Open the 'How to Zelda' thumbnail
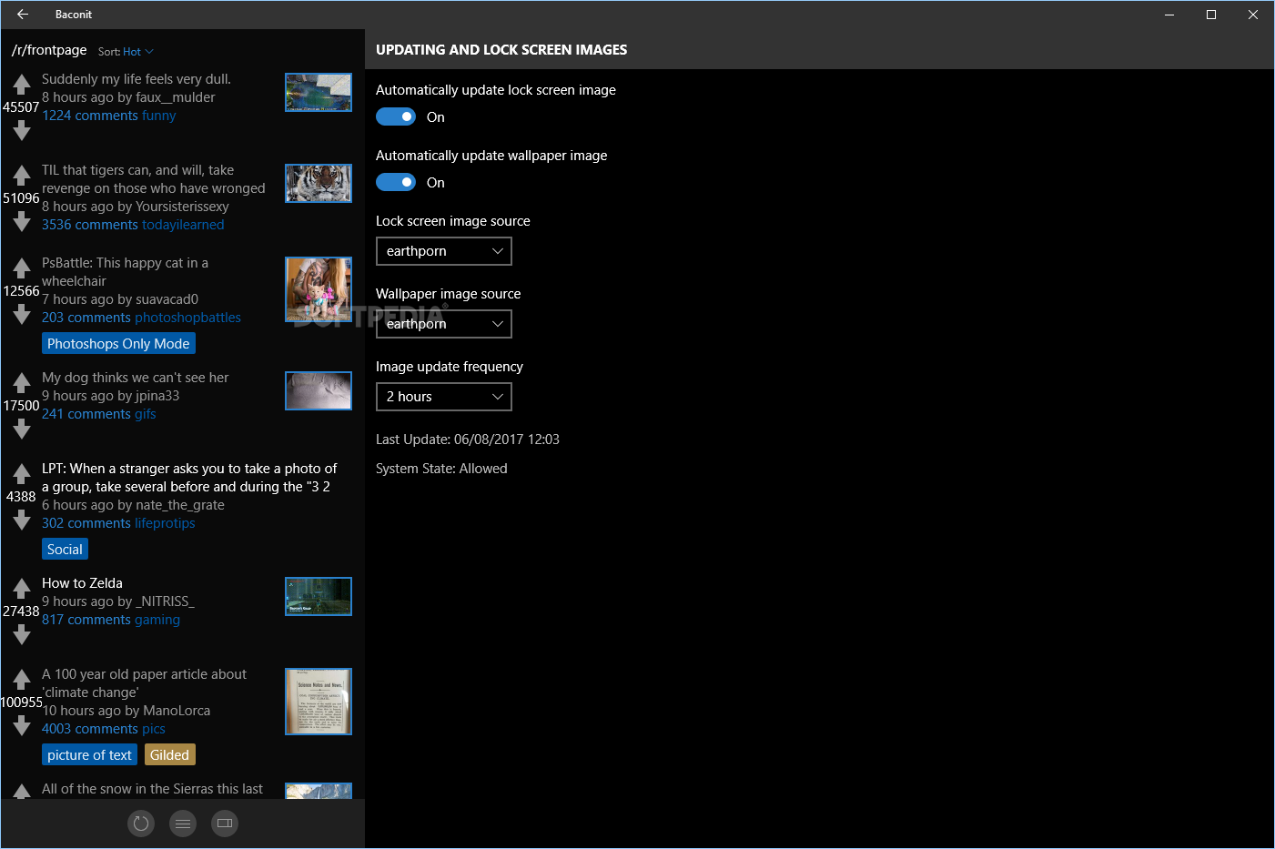The width and height of the screenshot is (1275, 849). 319,596
